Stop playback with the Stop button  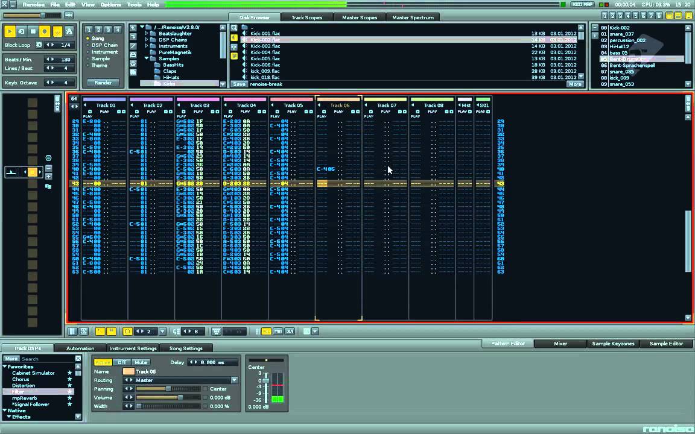(x=33, y=32)
